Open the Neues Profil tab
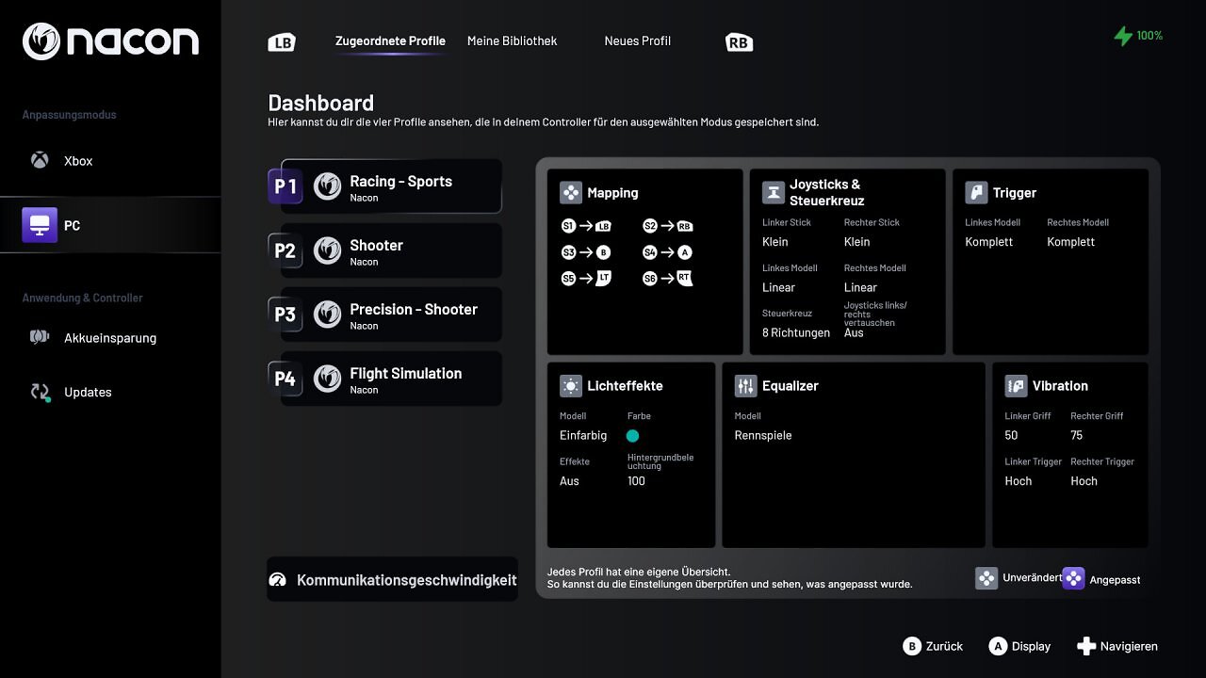 tap(638, 41)
